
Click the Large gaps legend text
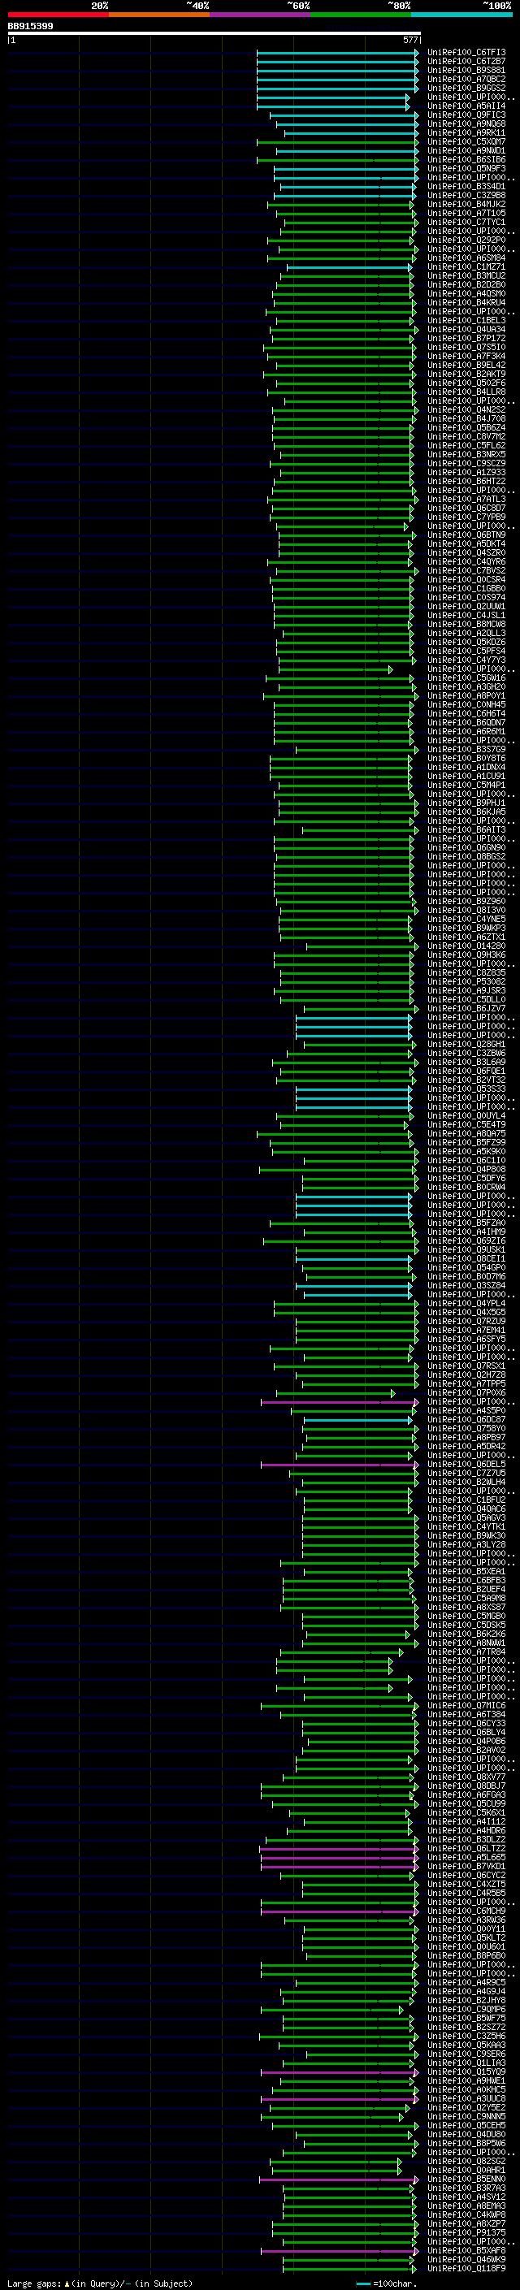tap(100, 2283)
